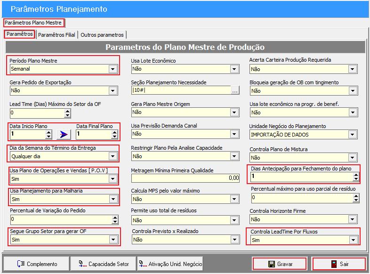Click the blue arrow between plan dates

(x=63, y=135)
